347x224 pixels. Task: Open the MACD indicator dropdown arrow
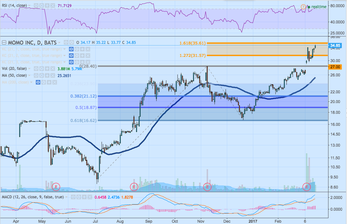tap(67, 197)
